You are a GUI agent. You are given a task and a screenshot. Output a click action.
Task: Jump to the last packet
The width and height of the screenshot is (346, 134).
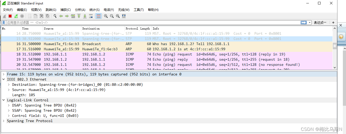tap(85, 16)
